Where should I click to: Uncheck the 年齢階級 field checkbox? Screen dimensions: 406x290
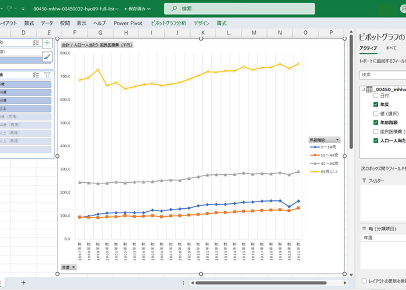tap(376, 123)
